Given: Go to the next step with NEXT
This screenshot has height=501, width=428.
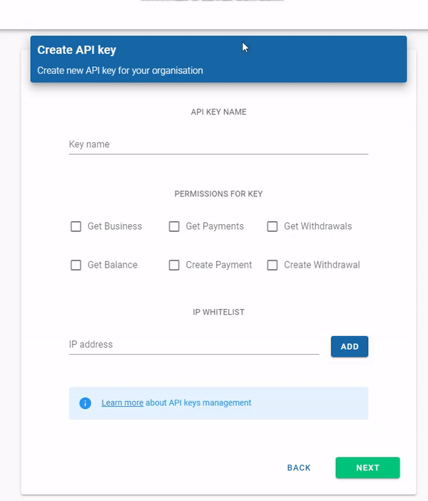Looking at the screenshot, I should (x=367, y=467).
